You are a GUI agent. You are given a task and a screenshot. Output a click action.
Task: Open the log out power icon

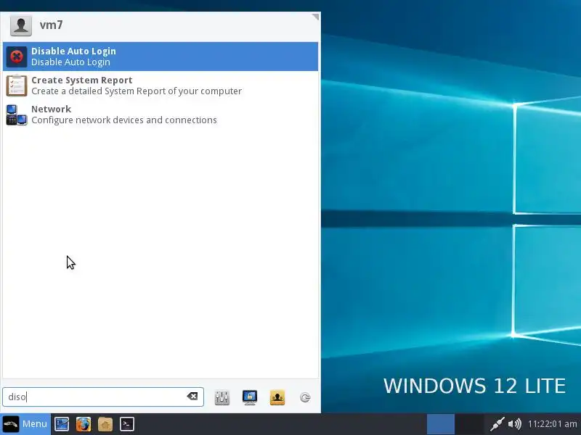click(305, 397)
